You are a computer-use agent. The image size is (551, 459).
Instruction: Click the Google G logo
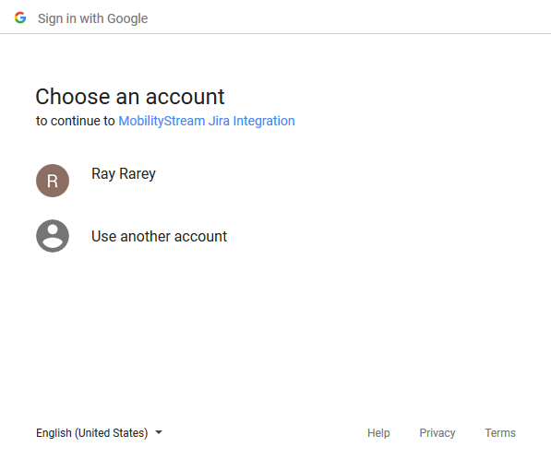point(20,18)
